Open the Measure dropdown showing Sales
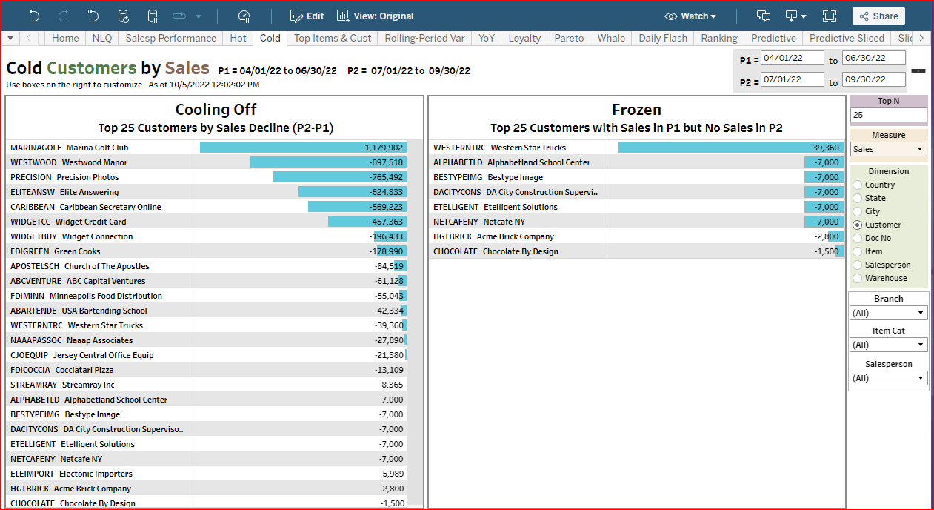The height and width of the screenshot is (510, 934). pyautogui.click(x=888, y=149)
